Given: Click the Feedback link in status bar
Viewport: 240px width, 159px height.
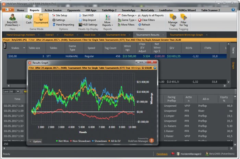Looking at the screenshot, I should click(x=162, y=154).
